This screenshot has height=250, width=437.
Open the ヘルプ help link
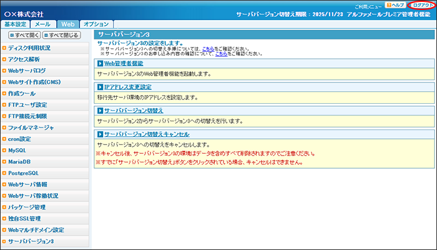(396, 5)
